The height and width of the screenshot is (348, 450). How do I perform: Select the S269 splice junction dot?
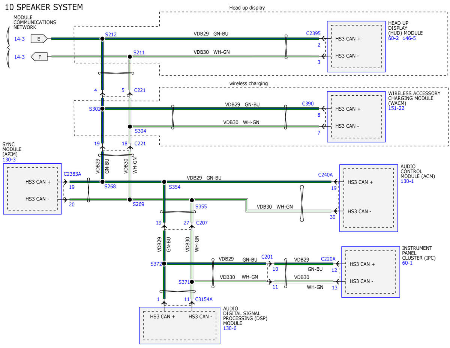pos(130,199)
